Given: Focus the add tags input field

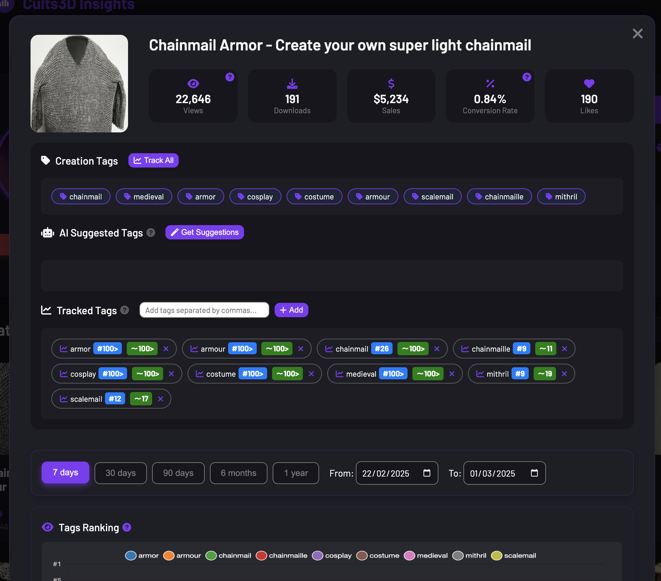Looking at the screenshot, I should pyautogui.click(x=204, y=310).
